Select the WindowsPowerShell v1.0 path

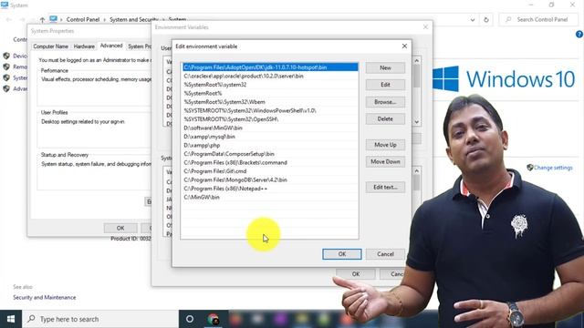click(270, 110)
